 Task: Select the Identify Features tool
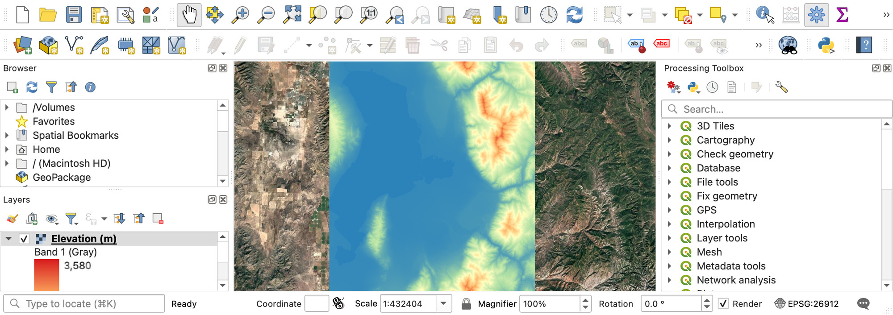(x=765, y=15)
